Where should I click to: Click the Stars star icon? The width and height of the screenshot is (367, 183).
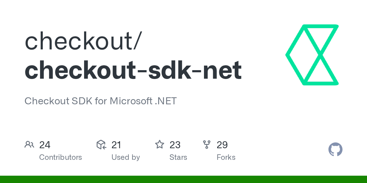160,145
